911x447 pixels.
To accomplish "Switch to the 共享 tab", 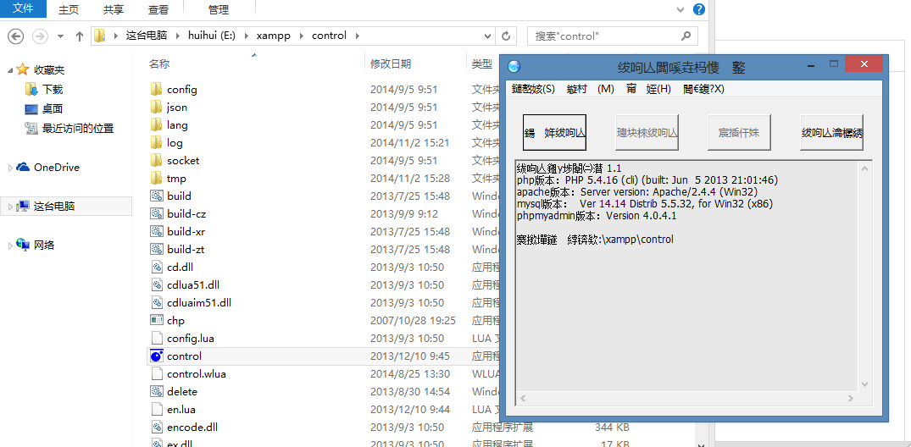I will coord(113,10).
